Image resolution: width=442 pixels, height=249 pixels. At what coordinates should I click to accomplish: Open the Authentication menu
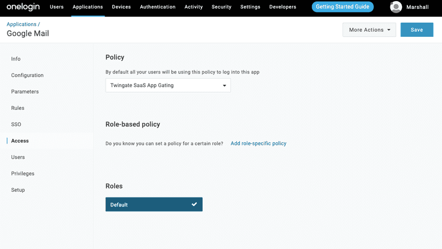tap(158, 7)
